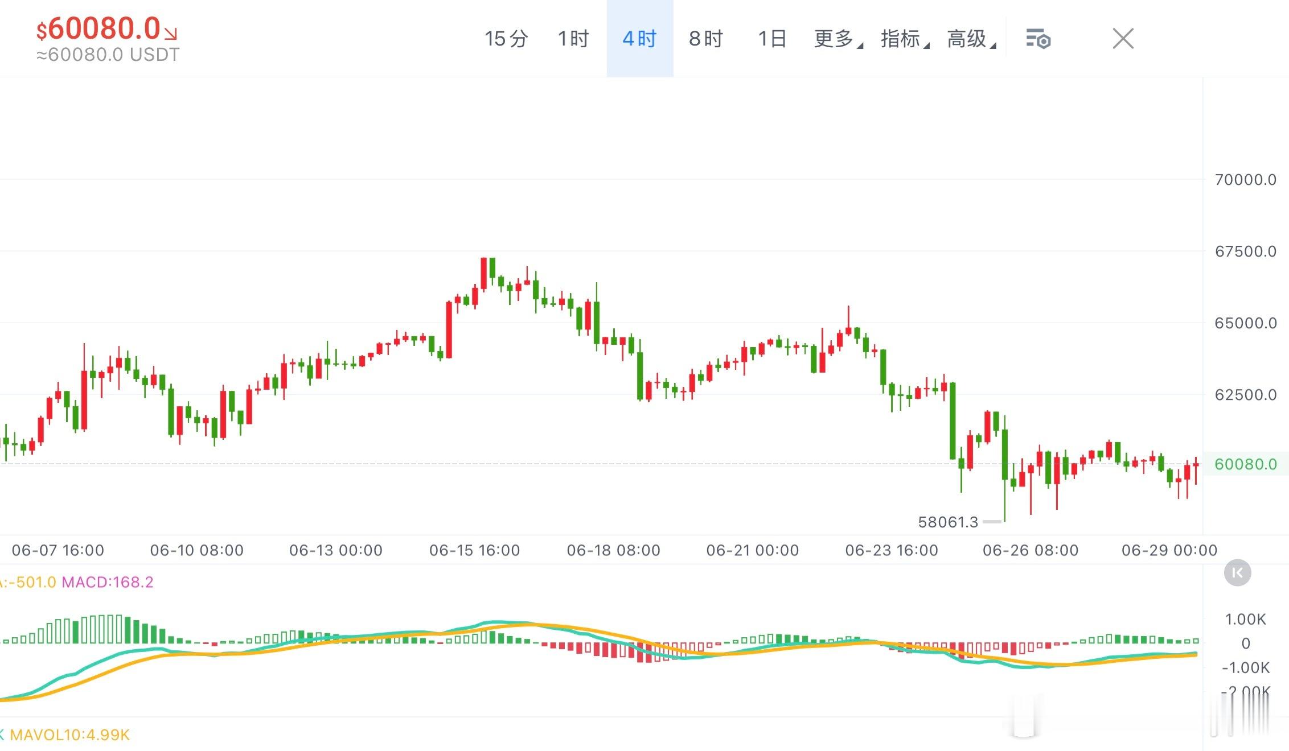Open the 更多 intervals dropdown

838,39
